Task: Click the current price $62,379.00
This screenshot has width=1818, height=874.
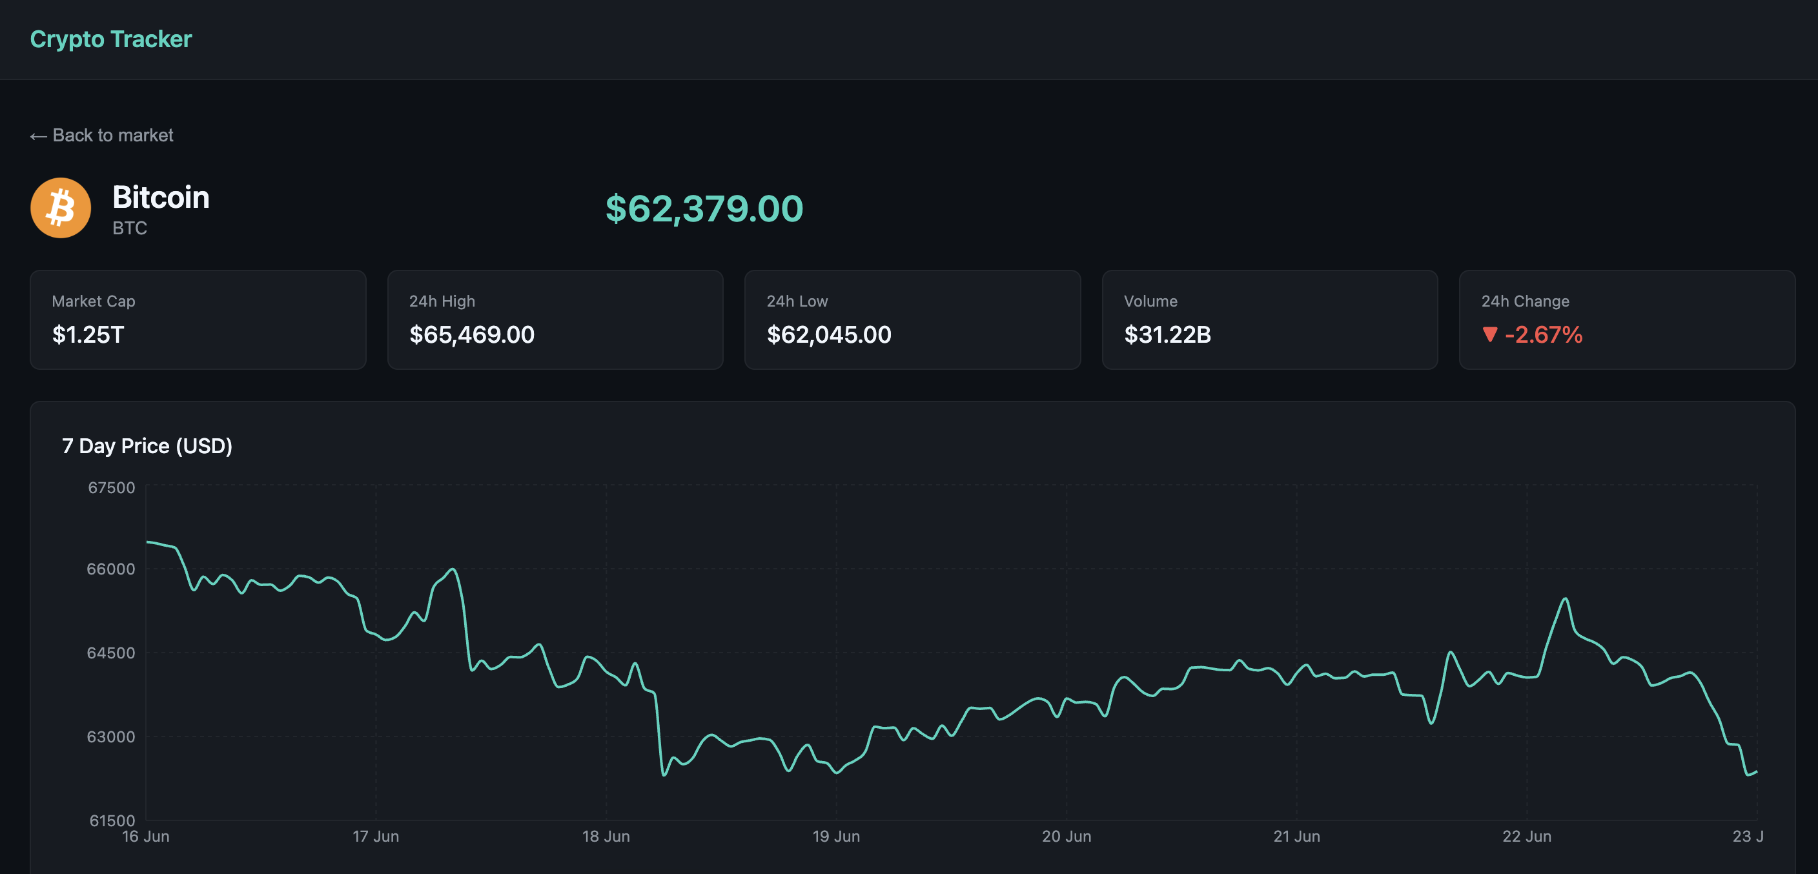Action: coord(704,208)
